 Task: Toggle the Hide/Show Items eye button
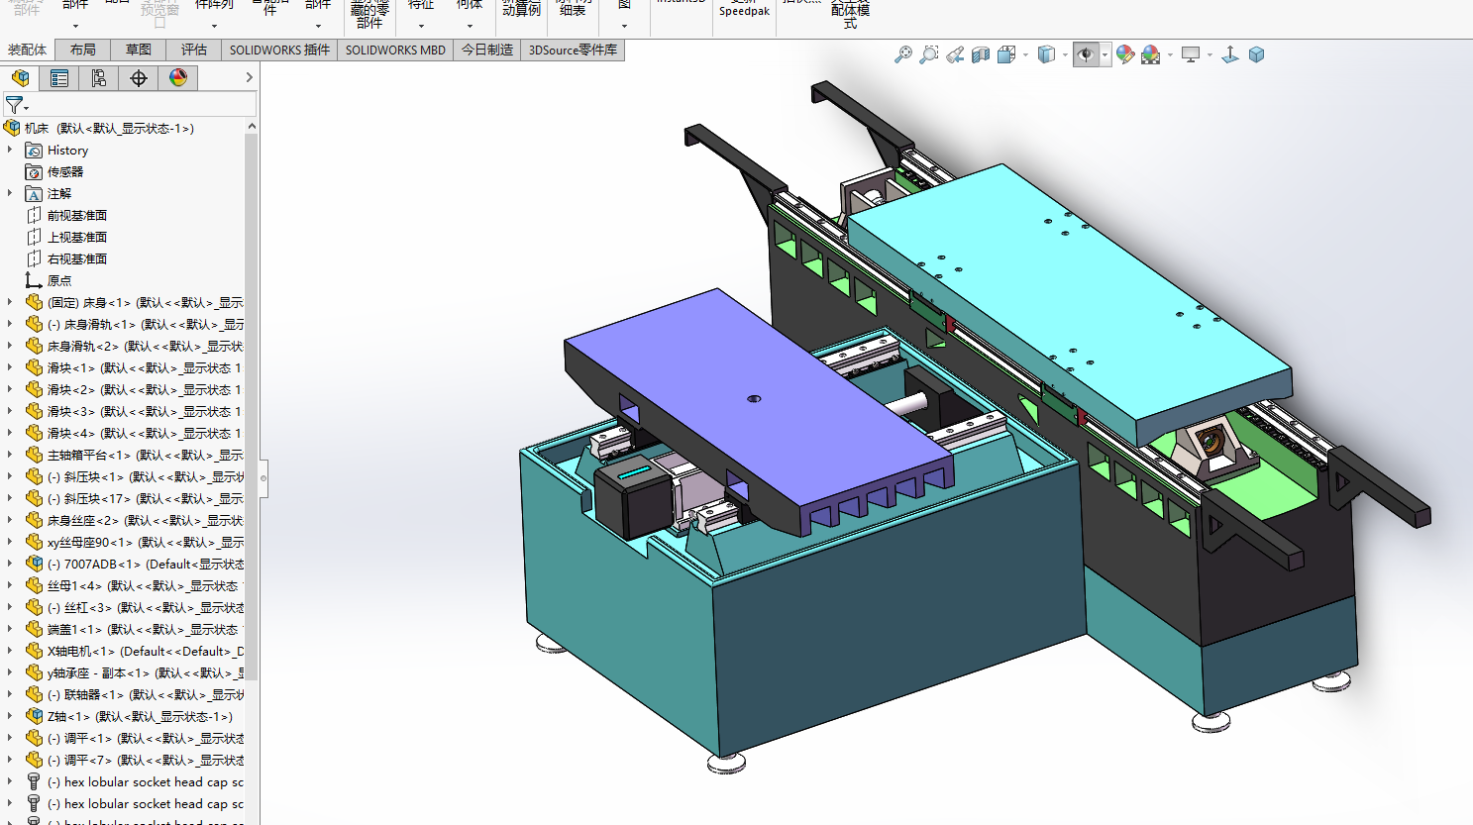pos(1087,54)
